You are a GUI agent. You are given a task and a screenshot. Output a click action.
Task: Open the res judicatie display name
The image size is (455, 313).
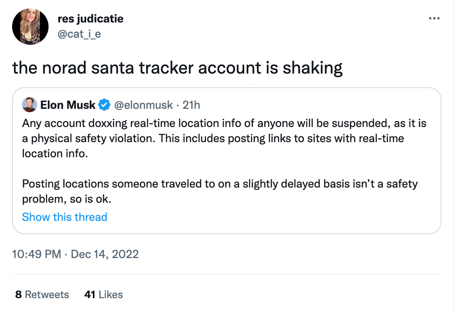point(90,19)
